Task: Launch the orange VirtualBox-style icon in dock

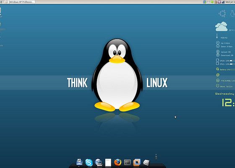Action: [x=137, y=162]
